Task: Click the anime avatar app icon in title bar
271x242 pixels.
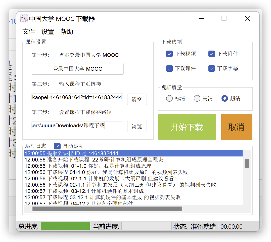Action: (x=24, y=18)
